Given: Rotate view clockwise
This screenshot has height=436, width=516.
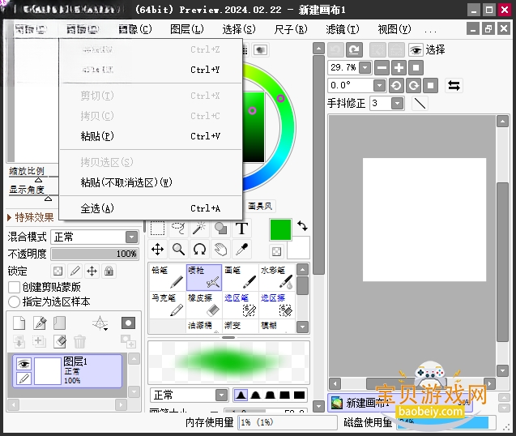Looking at the screenshot, I should 413,86.
